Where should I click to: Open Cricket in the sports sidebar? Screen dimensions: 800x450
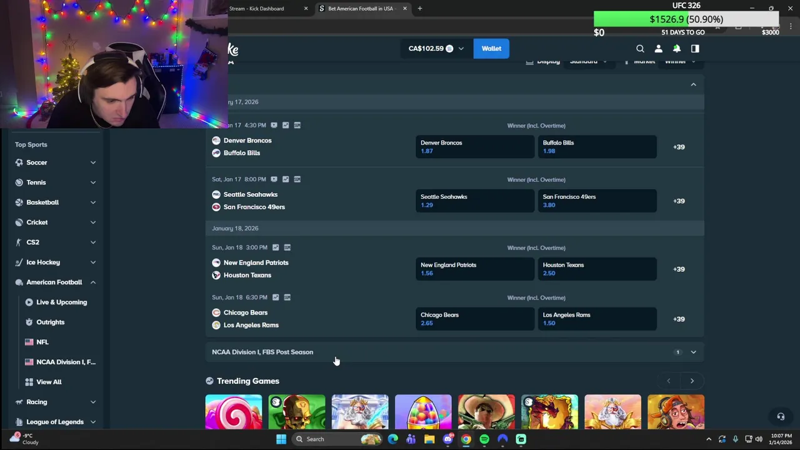pos(37,222)
